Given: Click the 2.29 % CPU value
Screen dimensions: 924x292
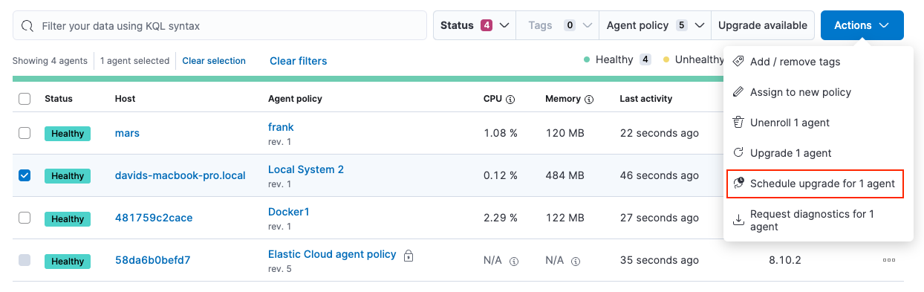Looking at the screenshot, I should coord(501,218).
